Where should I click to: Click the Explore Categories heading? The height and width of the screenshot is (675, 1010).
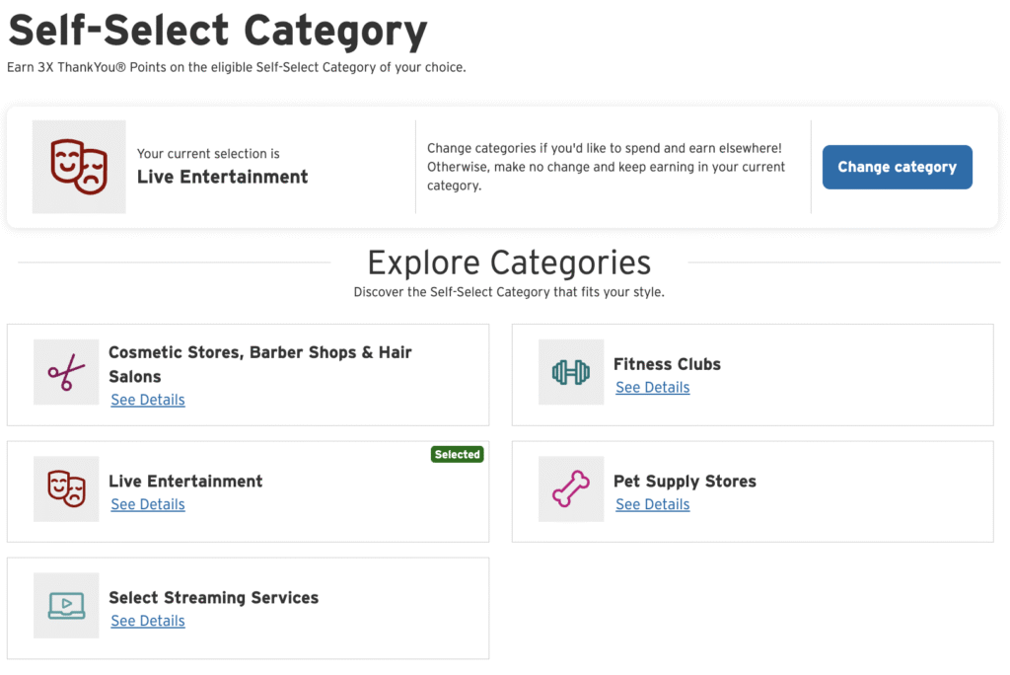tap(509, 262)
